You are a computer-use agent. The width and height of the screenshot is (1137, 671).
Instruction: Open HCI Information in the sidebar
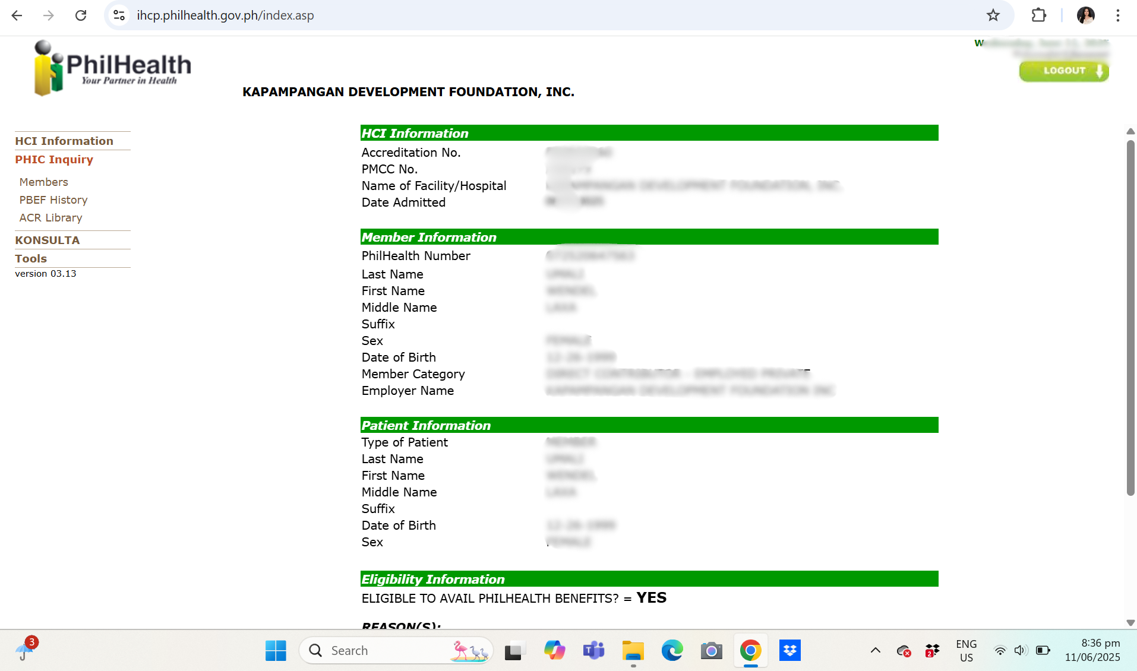tap(64, 141)
